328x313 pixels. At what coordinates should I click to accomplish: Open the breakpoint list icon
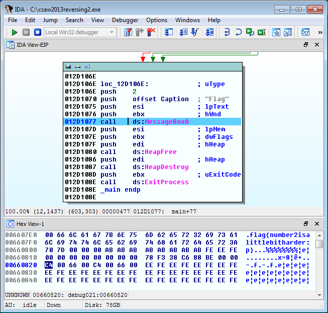click(x=128, y=33)
